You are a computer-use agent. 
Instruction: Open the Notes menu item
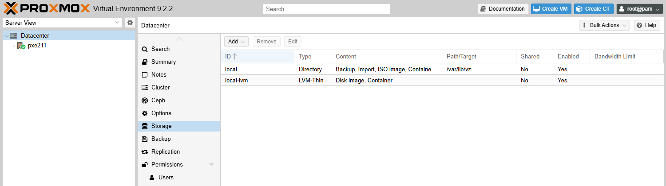point(179,75)
